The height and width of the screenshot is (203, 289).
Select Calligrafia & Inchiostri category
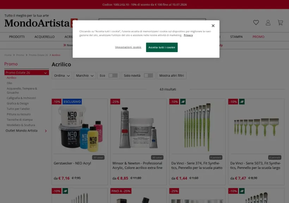tap(21, 98)
